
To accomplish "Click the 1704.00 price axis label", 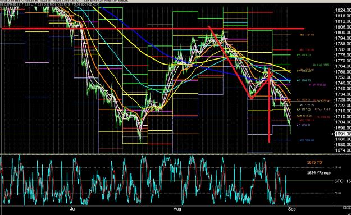I will click(343, 122).
